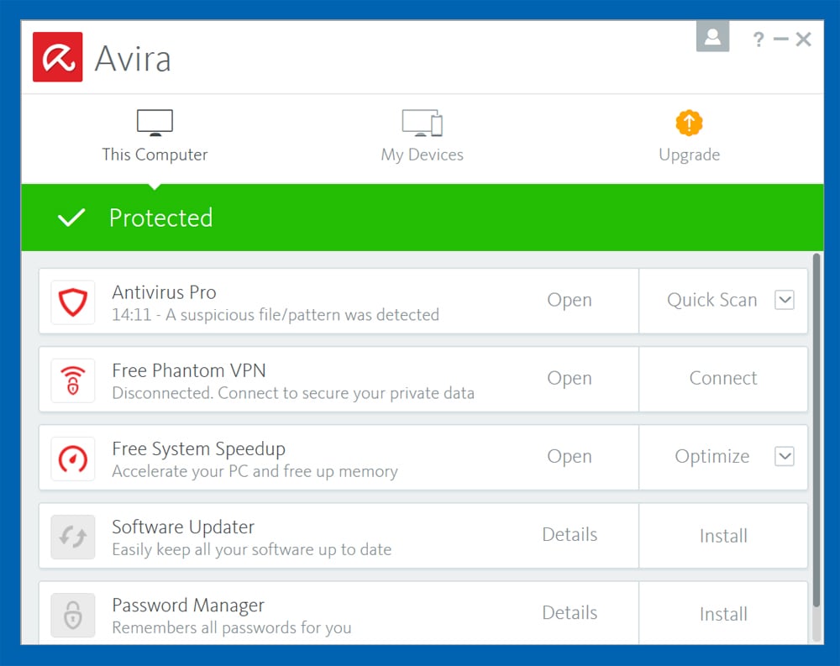This screenshot has width=840, height=666.
Task: Click the Password Manager padlock icon
Action: tap(73, 615)
